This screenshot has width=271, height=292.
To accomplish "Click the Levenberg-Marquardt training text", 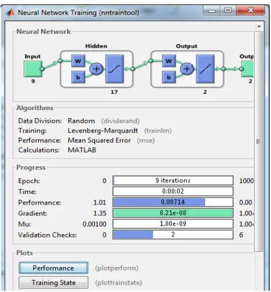I will point(103,131).
